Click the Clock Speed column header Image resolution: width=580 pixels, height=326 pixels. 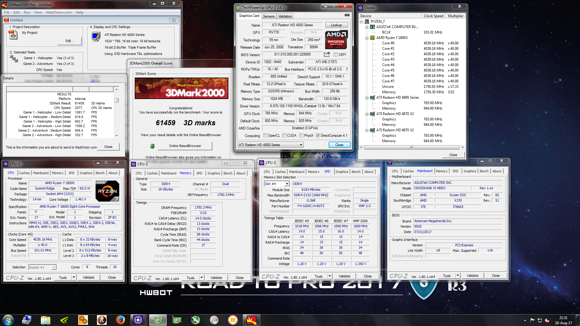433,16
